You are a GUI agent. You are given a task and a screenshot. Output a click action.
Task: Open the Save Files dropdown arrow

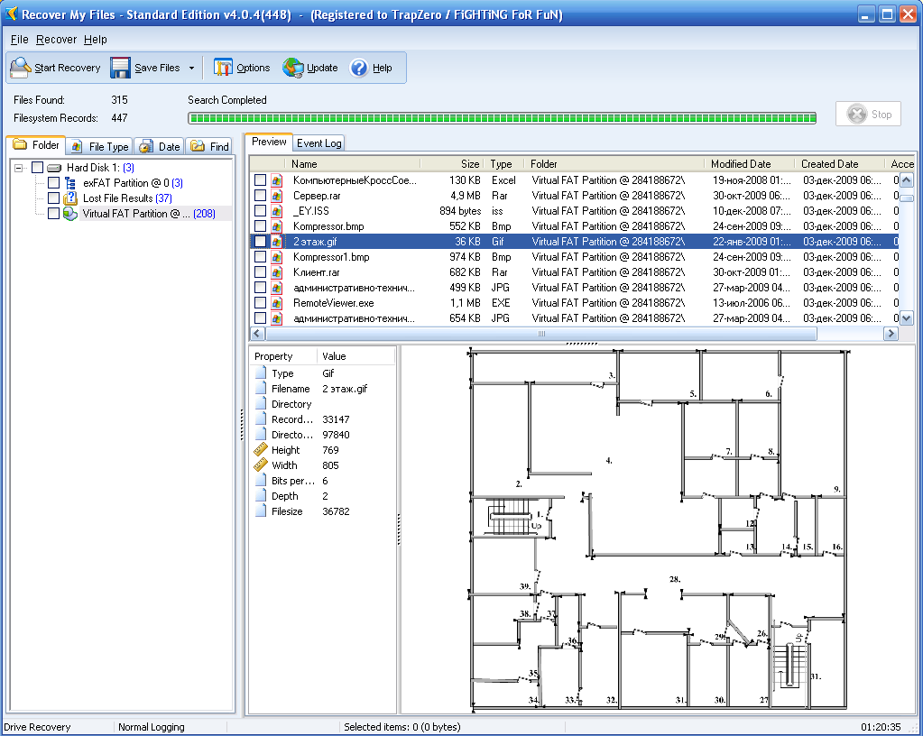click(x=191, y=69)
